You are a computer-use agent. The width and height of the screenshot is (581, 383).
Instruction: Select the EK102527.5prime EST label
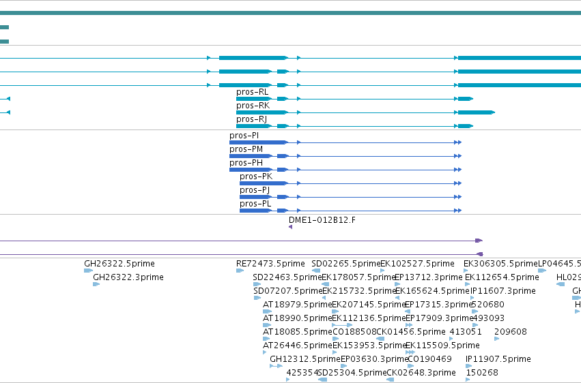click(418, 264)
